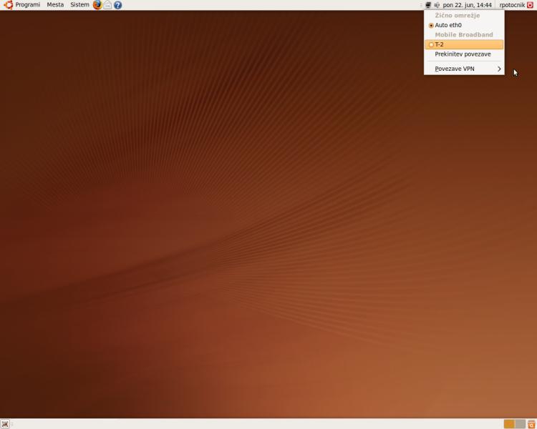Open the Programi applications menu

coord(27,5)
